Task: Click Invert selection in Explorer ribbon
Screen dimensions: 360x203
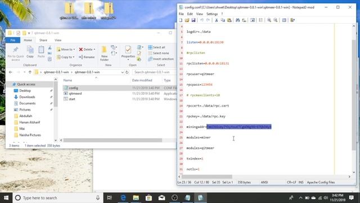Action: (161, 59)
